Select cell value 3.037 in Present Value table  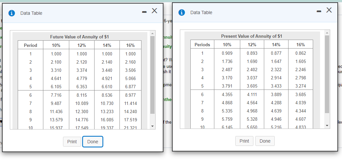(252, 78)
